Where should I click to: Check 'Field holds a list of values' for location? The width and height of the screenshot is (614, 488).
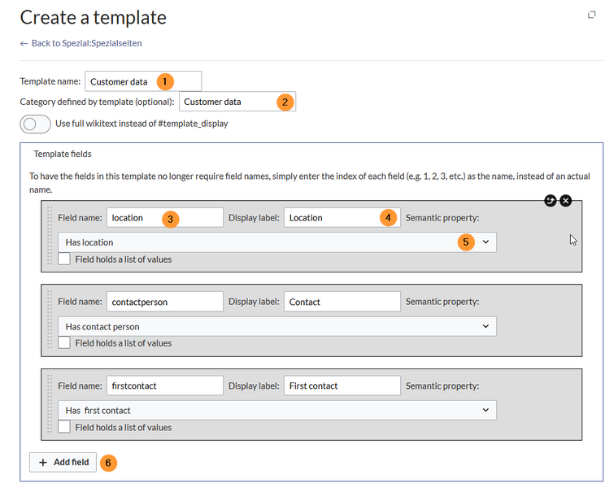tap(64, 259)
